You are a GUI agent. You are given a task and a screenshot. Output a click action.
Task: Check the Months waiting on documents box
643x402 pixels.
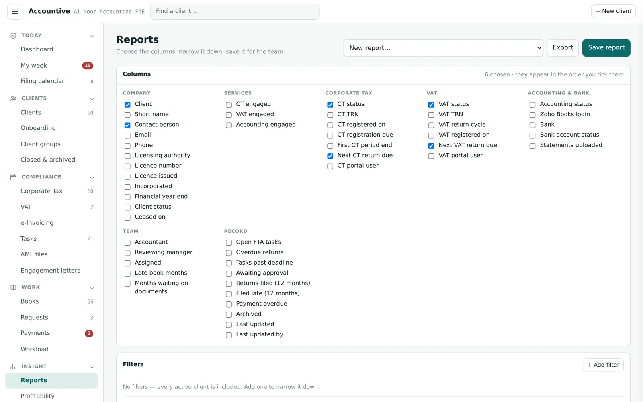(127, 284)
